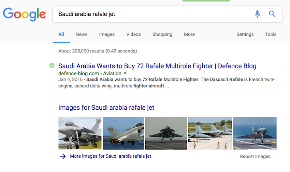Open the Saudi Arabia Wants to Buy 72 Rafale link

157,66
